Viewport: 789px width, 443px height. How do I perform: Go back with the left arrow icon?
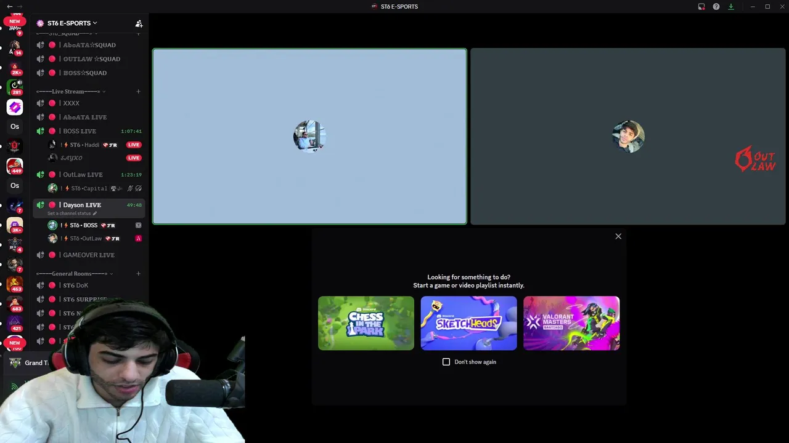pos(9,7)
